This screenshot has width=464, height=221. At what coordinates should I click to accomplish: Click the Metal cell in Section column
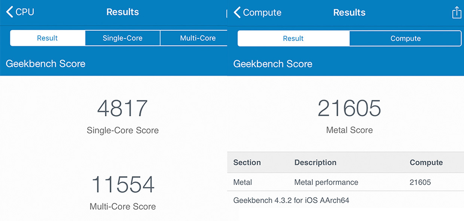(x=242, y=182)
